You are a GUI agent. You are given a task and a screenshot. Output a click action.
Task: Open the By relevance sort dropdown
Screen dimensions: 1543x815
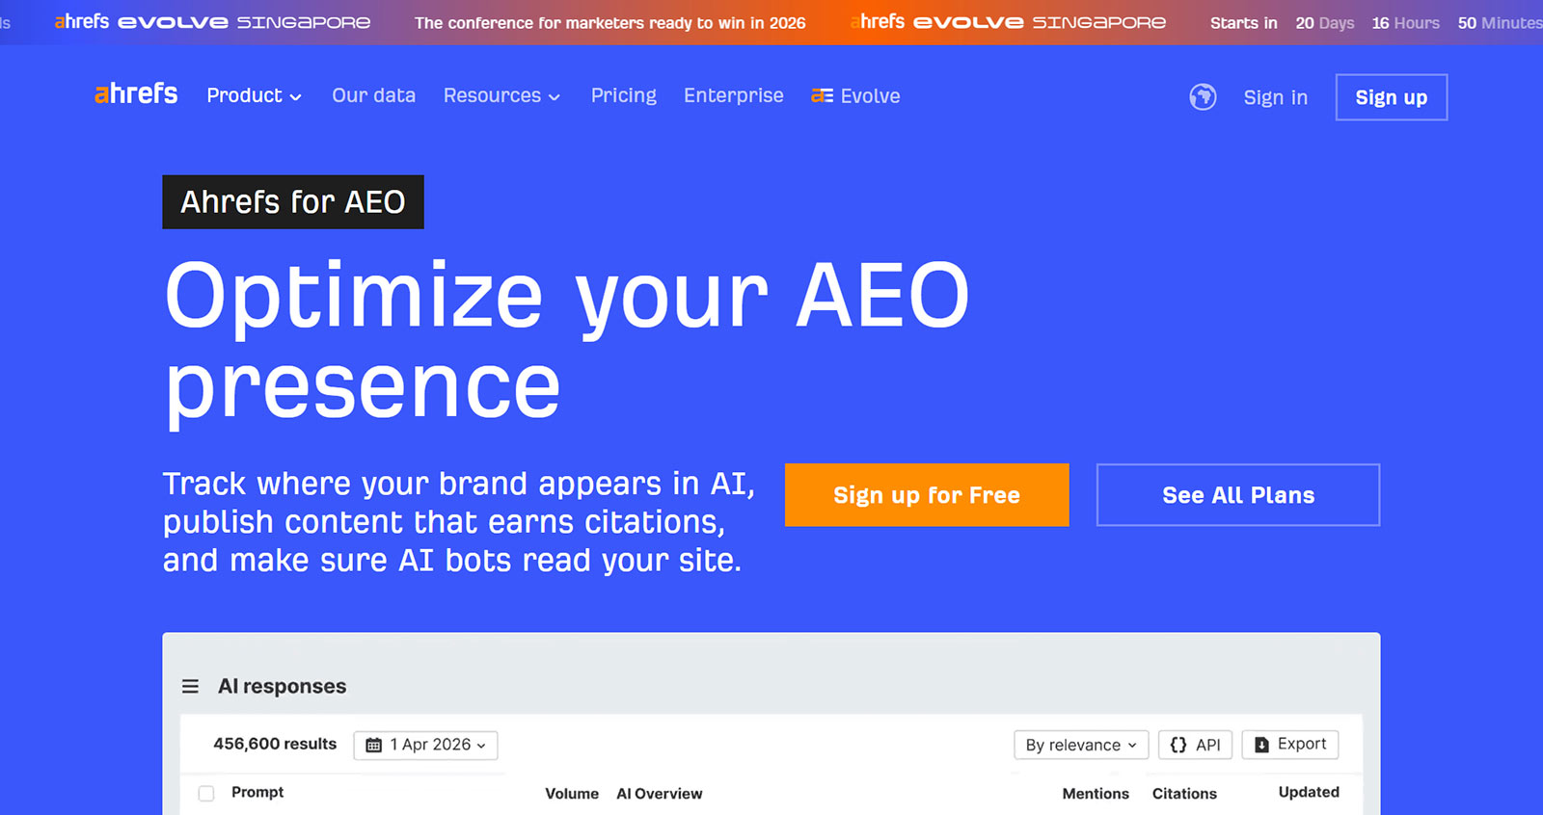(1080, 745)
